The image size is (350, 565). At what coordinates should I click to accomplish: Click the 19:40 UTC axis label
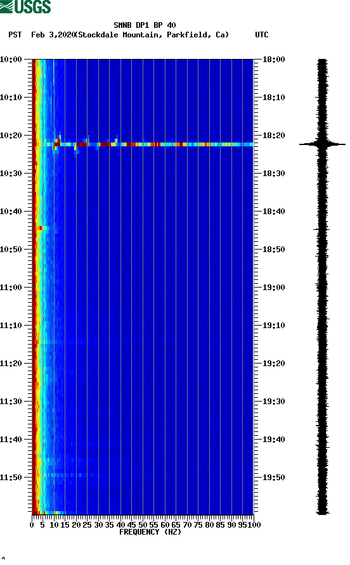coord(273,440)
